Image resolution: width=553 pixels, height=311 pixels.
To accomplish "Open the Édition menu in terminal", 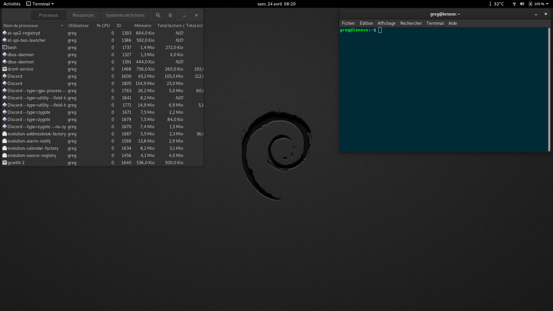I will [x=366, y=23].
